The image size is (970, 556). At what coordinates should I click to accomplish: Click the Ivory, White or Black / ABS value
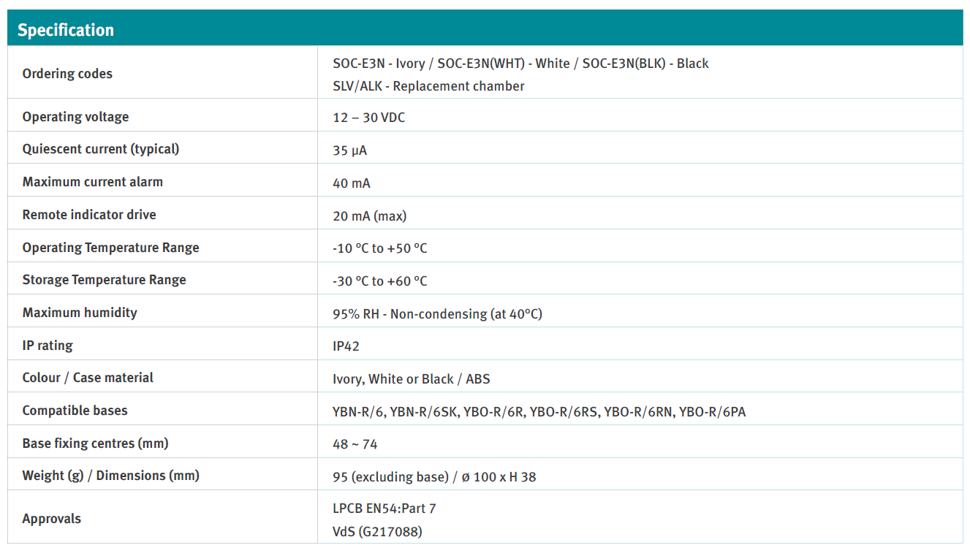[411, 379]
